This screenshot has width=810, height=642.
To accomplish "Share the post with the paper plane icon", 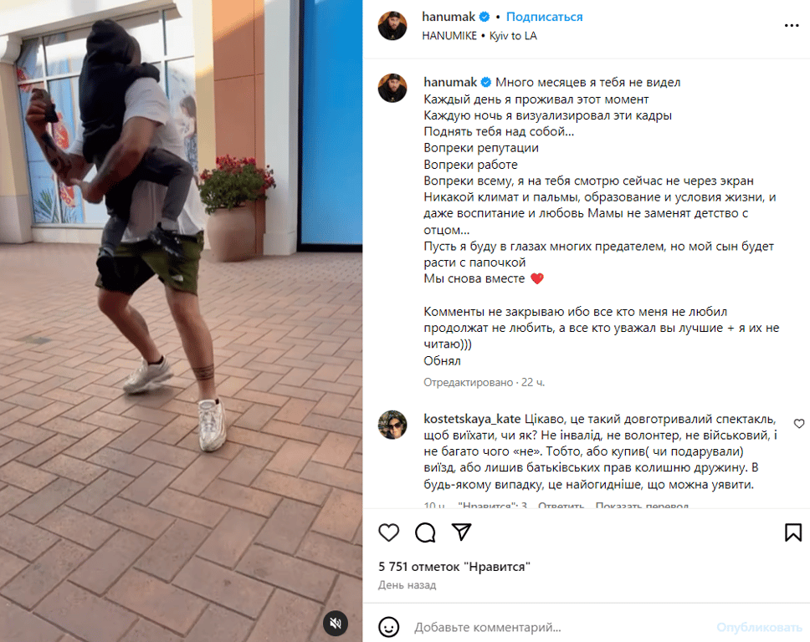I will click(x=461, y=532).
